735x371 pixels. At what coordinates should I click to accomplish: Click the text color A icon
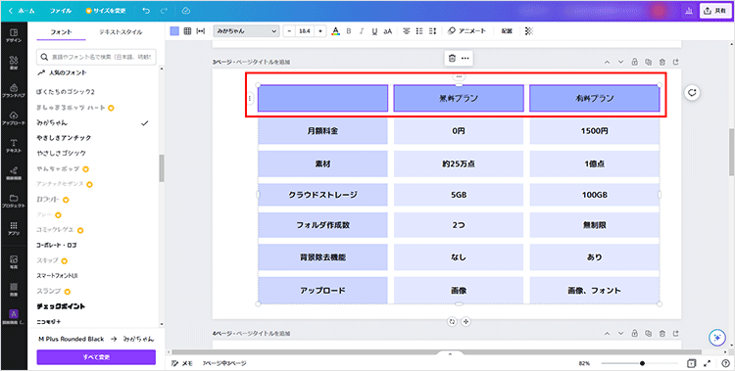(335, 31)
